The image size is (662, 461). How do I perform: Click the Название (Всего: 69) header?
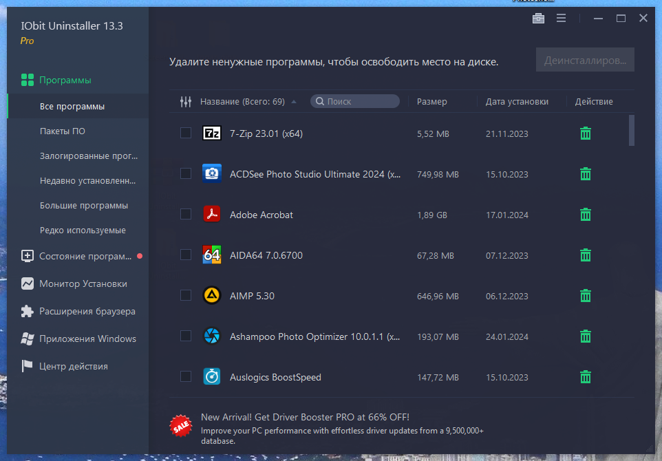tap(242, 102)
